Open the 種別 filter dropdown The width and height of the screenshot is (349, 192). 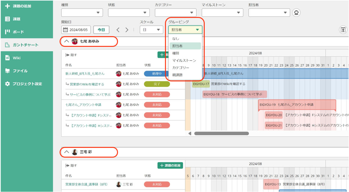click(x=82, y=13)
